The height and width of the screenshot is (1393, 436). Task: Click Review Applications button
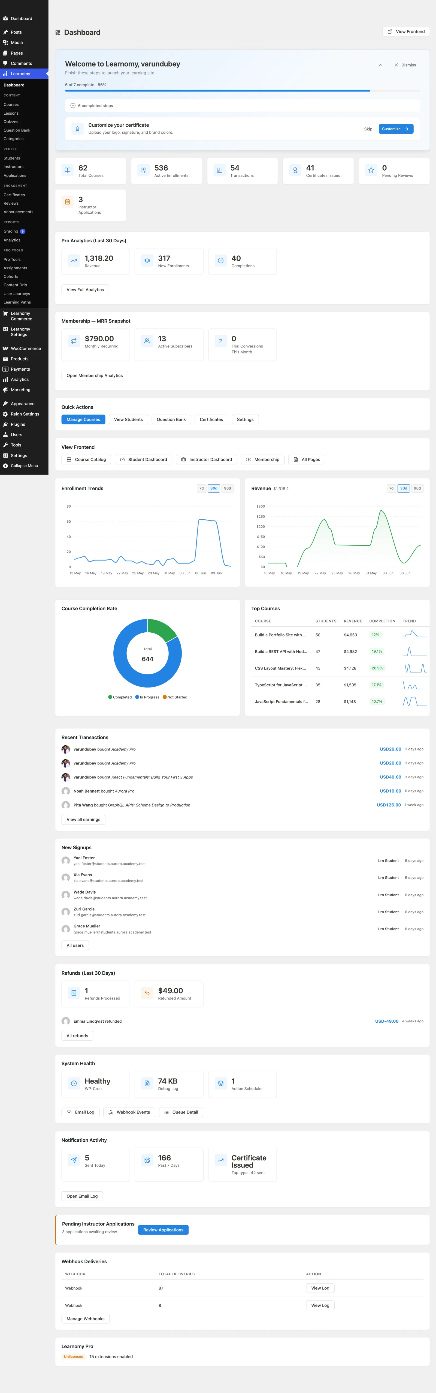(x=163, y=1230)
